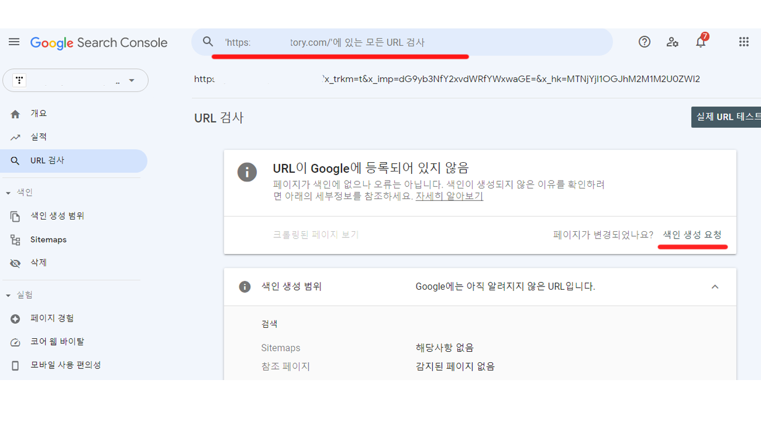Screen dimensions: 761x428
Task: Select URL 검사 in sidebar
Action: click(75, 161)
